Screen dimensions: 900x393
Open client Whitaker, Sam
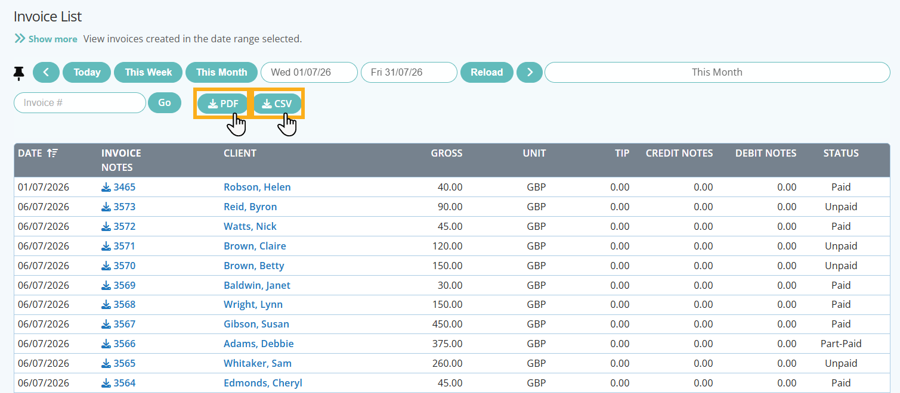(258, 363)
